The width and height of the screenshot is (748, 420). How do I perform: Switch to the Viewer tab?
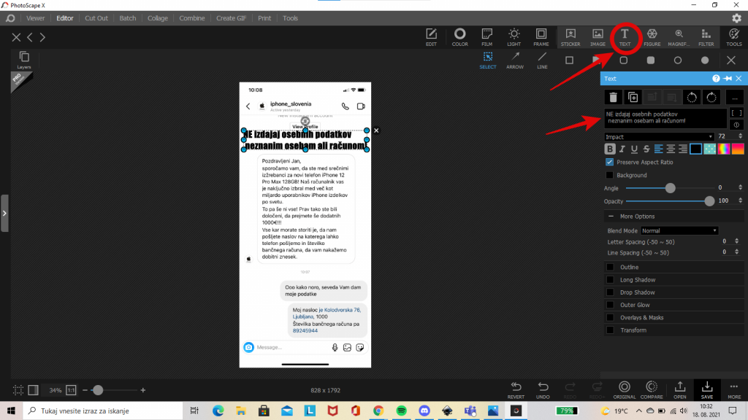[x=35, y=18]
